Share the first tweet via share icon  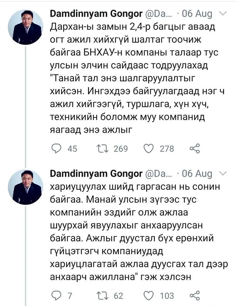tap(195, 149)
